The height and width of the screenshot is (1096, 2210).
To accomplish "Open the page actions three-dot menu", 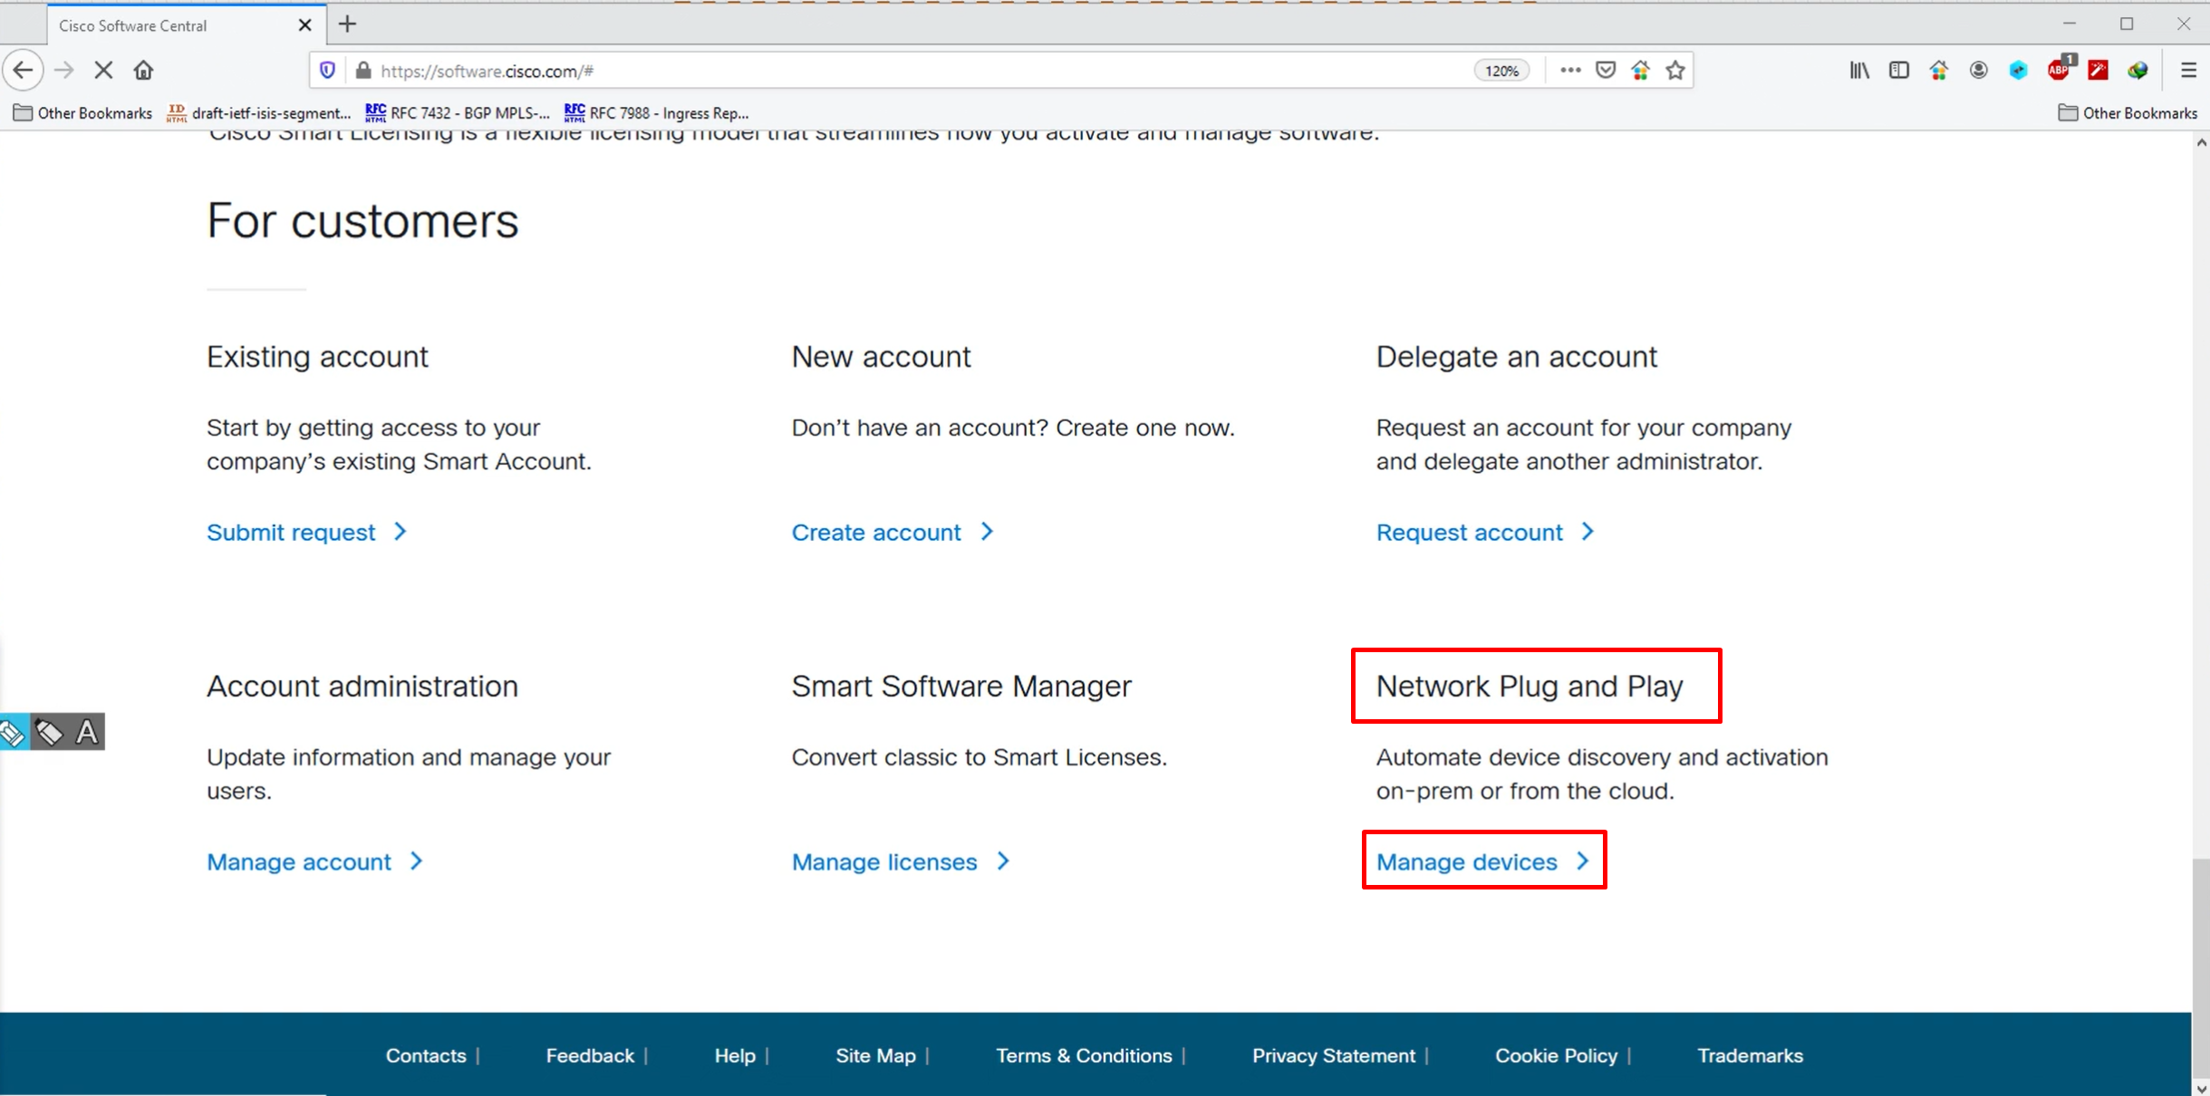I will (1570, 70).
